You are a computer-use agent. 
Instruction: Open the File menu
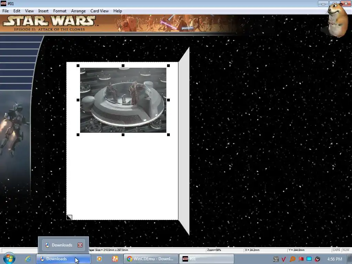(5, 11)
